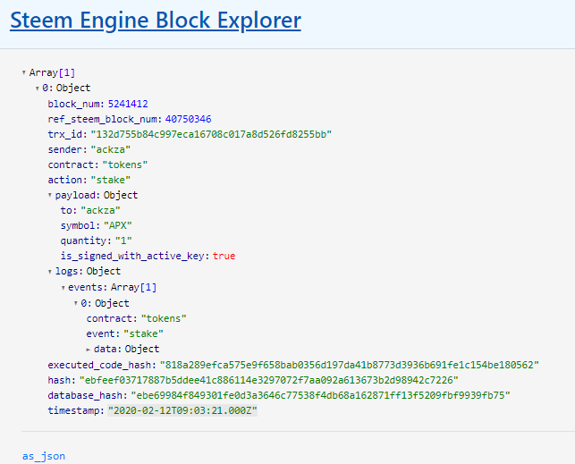575x464 pixels.
Task: Click the event value "stake"
Action: pos(143,333)
